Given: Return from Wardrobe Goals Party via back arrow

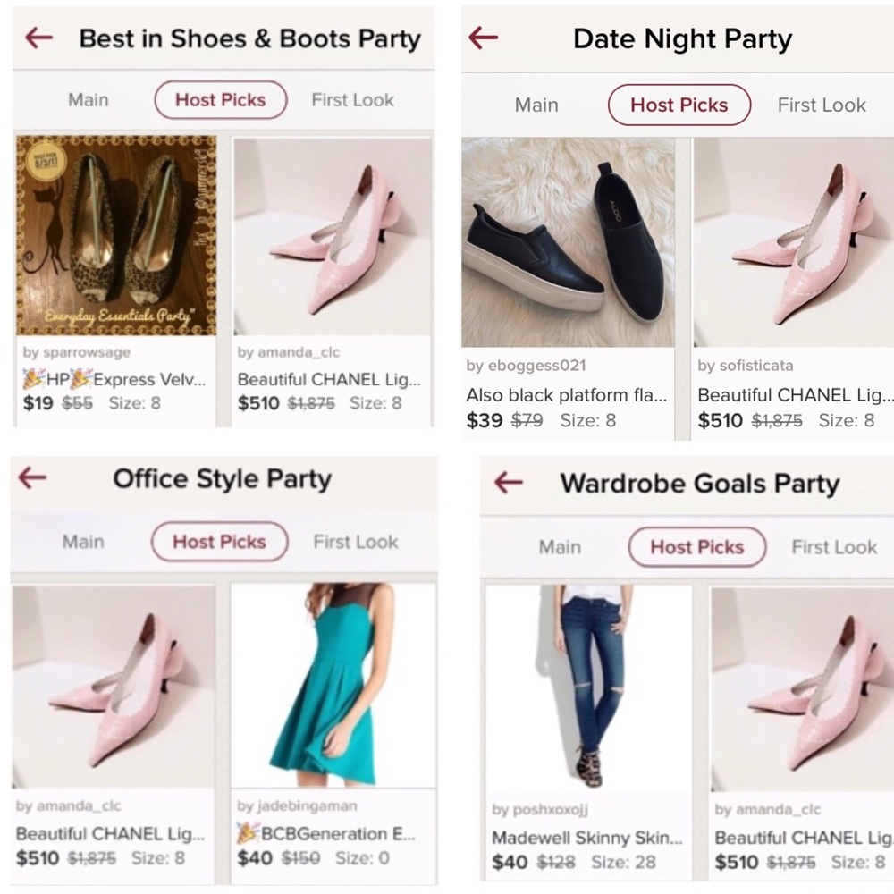Looking at the screenshot, I should (x=508, y=483).
